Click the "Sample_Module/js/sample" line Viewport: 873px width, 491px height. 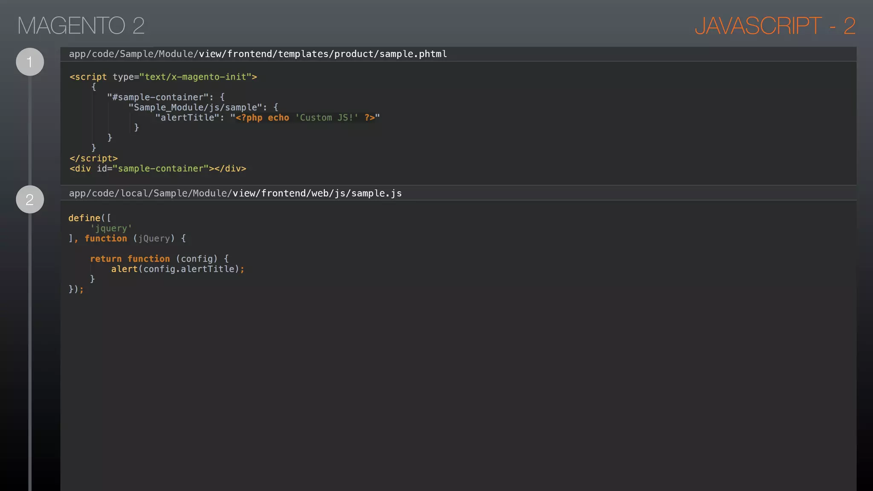203,107
